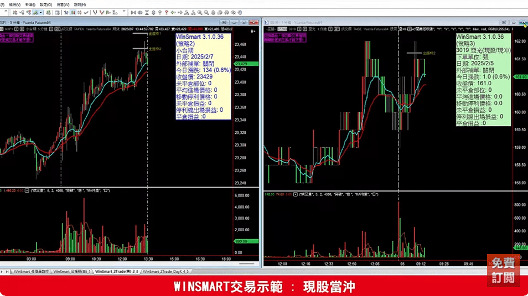The image size is (528, 296).
Task: Click the window-shaped toolbar icon
Action: coord(57,13)
